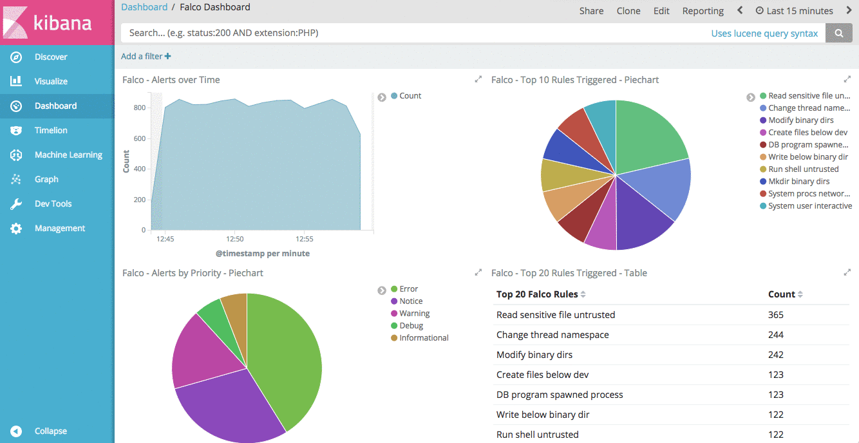This screenshot has width=859, height=443.
Task: Expand Top 10 Rules Piechart panel fullscreen
Action: click(847, 79)
